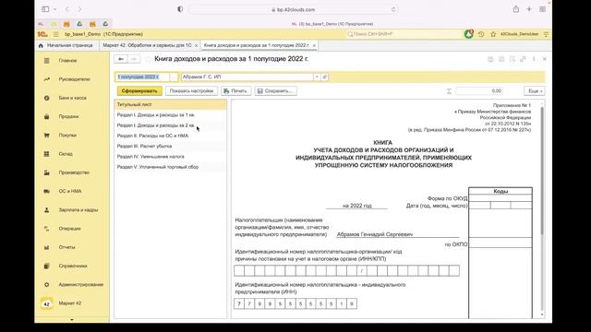
Task: Toggle the Safari sidebar
Action: coord(45,9)
